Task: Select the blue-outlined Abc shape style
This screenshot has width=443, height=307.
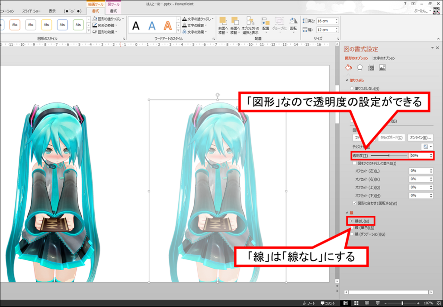Action: [x=62, y=25]
